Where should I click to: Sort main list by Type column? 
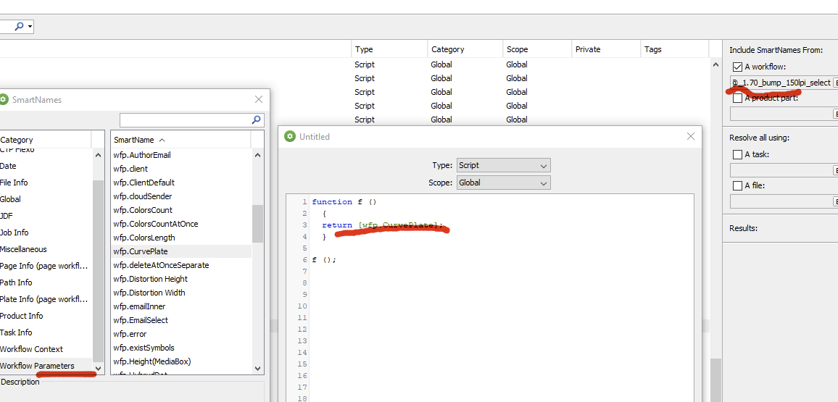(389, 49)
